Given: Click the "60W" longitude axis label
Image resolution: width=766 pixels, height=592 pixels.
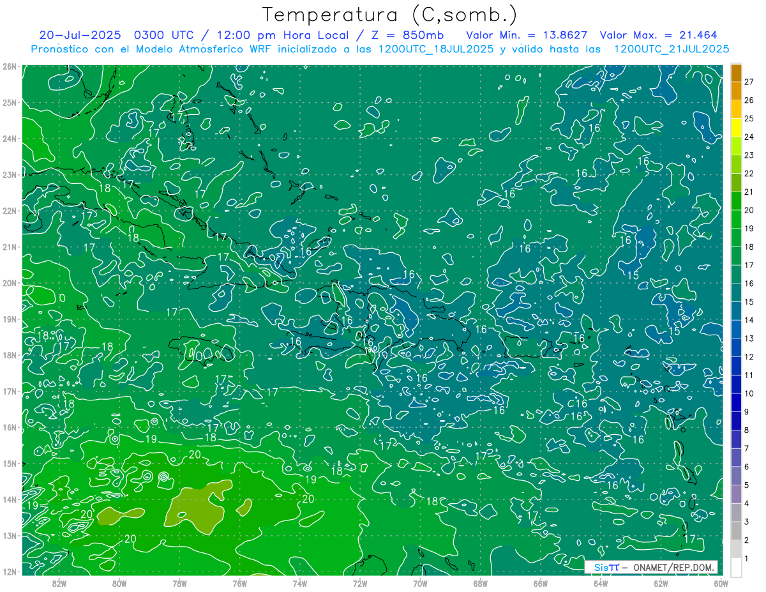Looking at the screenshot, I should click(x=720, y=583).
